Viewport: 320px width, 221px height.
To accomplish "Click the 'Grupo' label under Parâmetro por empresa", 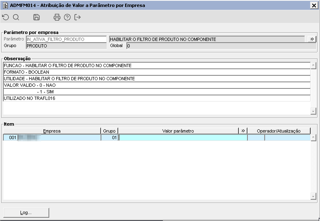I will click(x=10, y=45).
